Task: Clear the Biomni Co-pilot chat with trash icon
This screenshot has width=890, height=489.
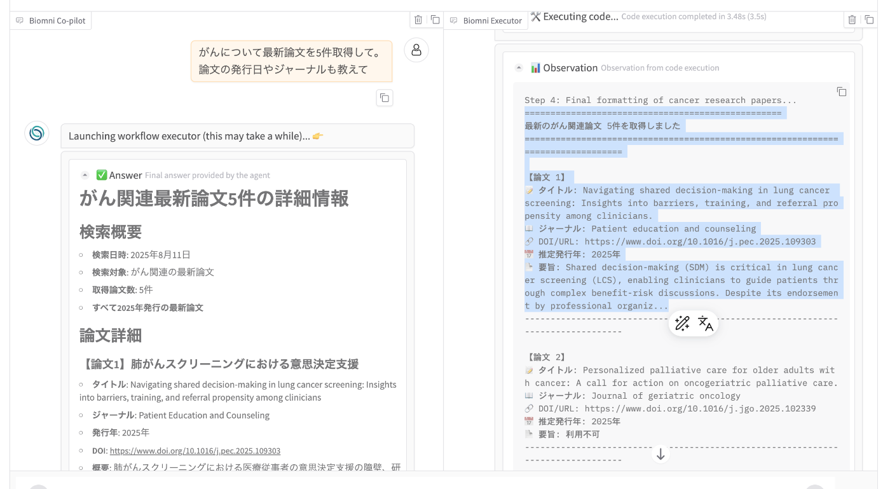Action: [x=418, y=20]
